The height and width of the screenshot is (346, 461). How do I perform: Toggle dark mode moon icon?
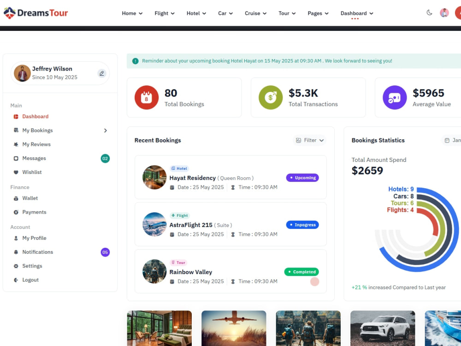(x=429, y=12)
